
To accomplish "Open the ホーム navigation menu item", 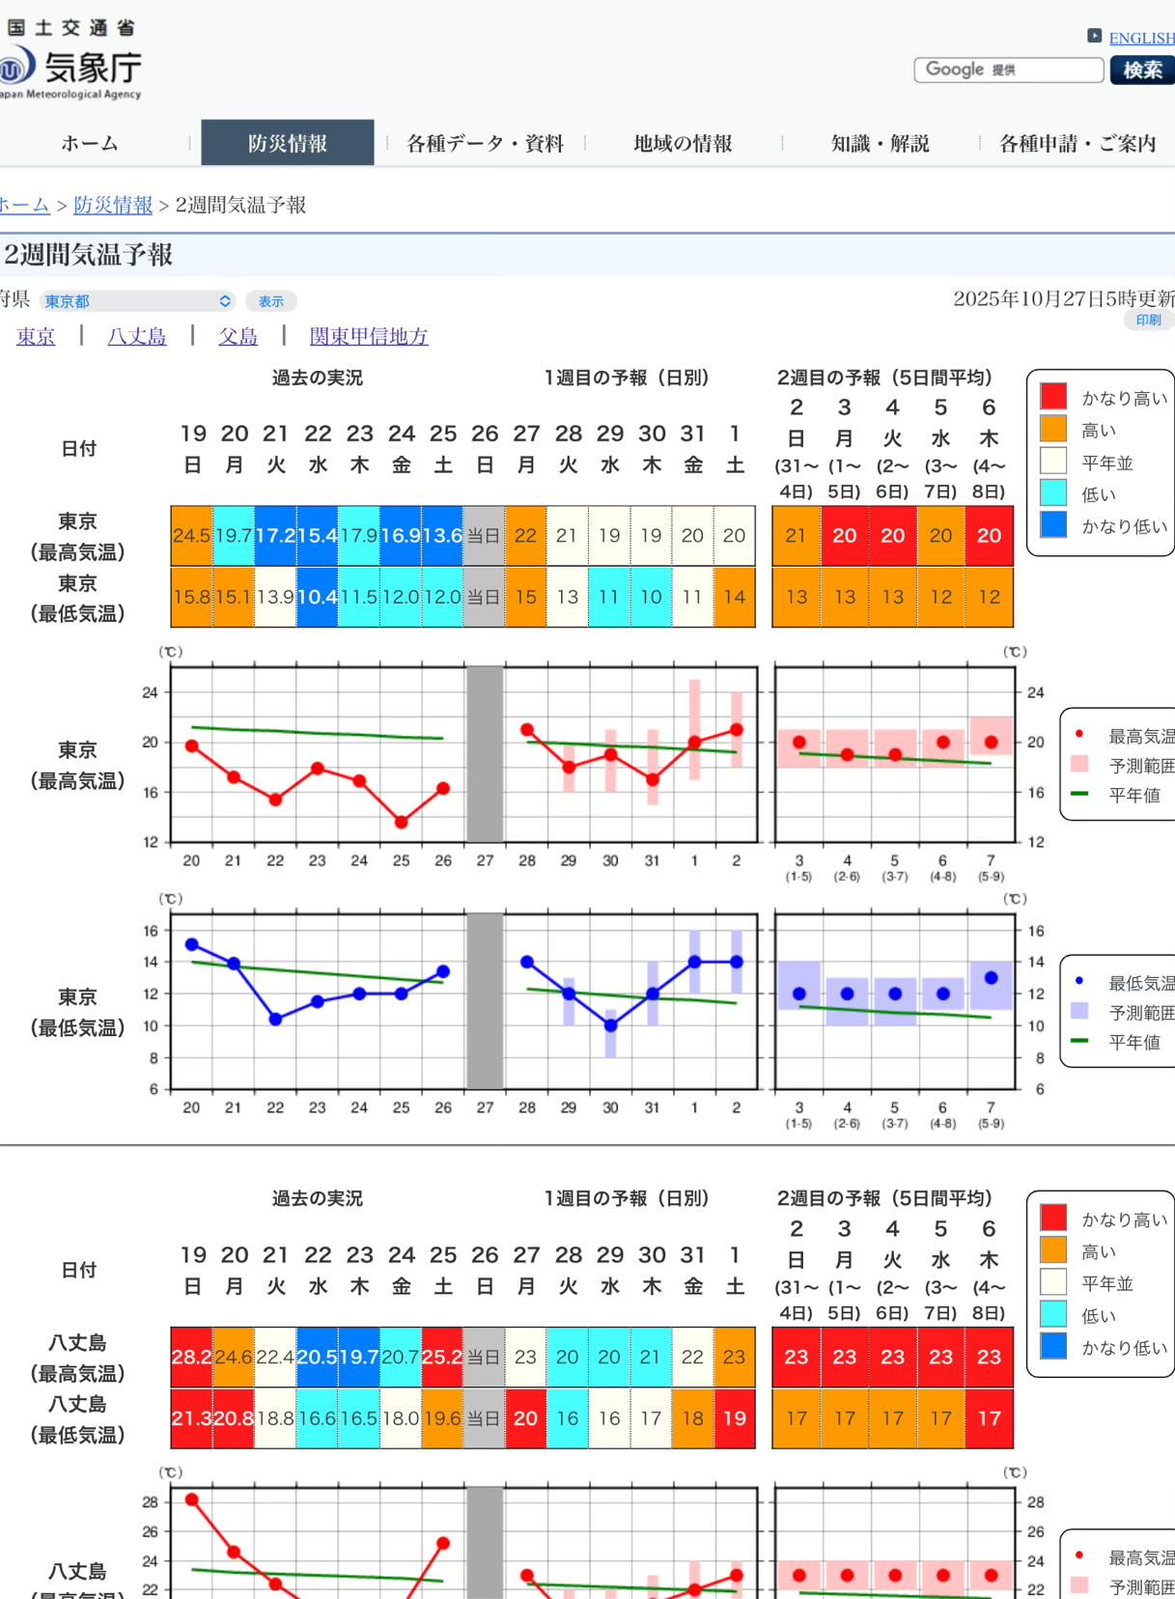I will click(x=90, y=144).
